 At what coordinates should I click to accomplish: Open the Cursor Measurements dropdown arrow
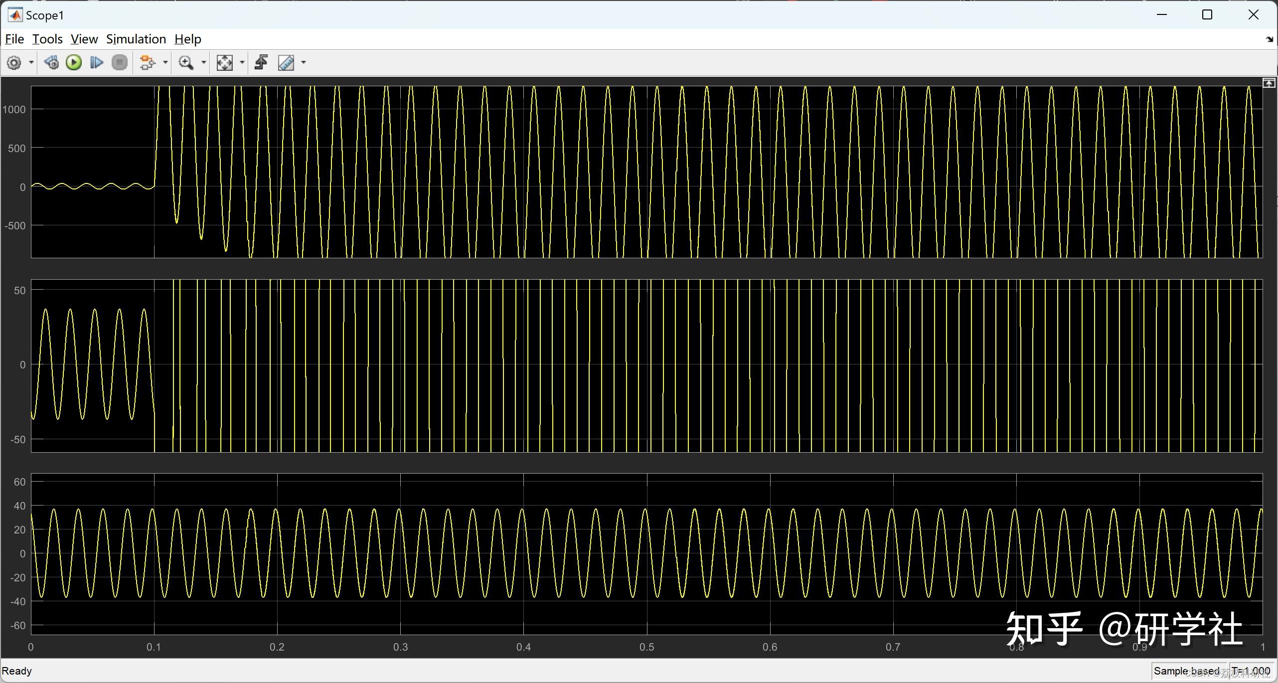(x=303, y=62)
